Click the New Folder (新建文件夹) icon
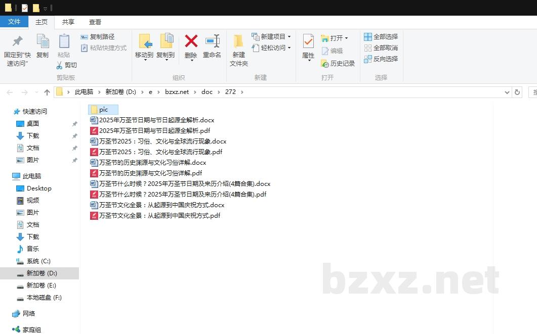The image size is (537, 334). [x=238, y=41]
